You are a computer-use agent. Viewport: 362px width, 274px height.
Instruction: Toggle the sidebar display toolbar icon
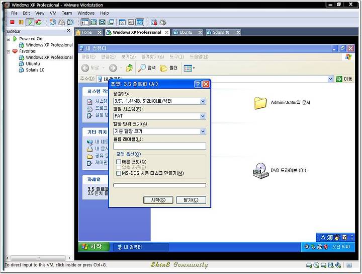85,22
